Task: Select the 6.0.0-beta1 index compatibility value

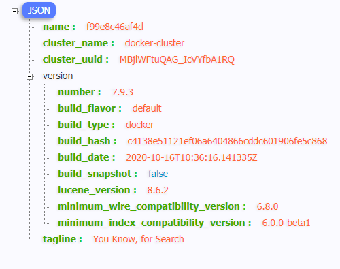Action: (x=286, y=223)
